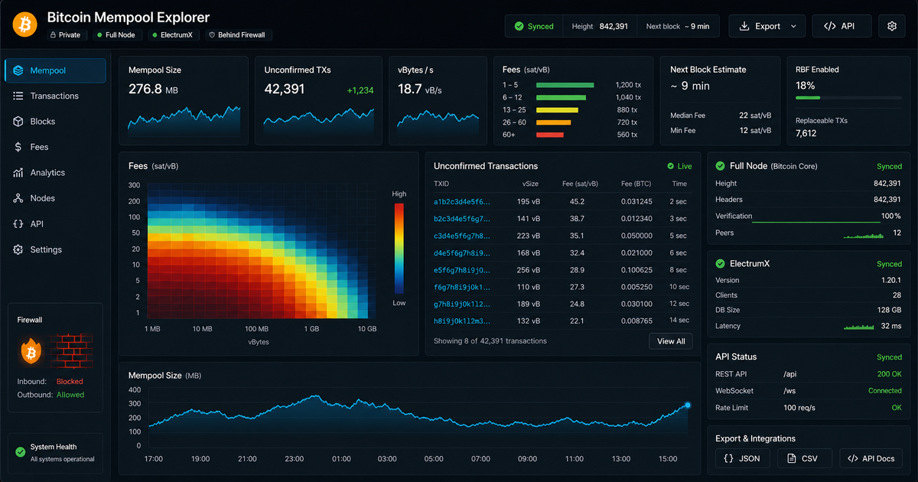Screen dimensions: 918x482
Task: Open transaction h8i9j0k1l2m3... link
Action: point(462,321)
